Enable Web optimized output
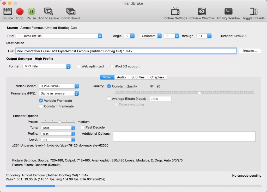This screenshot has height=192, width=267. click(x=78, y=66)
